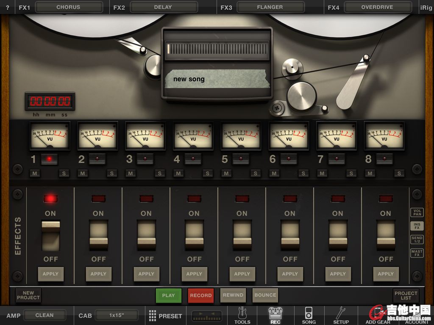Click the tuner meter in bottom bar
Viewport: 434px width, 325px height.
pos(207,316)
